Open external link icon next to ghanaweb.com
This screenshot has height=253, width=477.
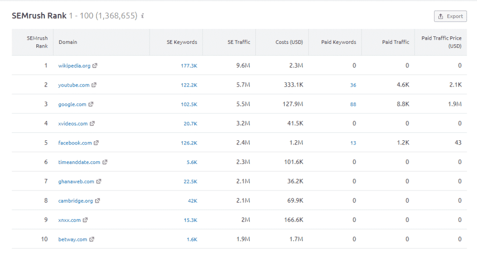99,181
